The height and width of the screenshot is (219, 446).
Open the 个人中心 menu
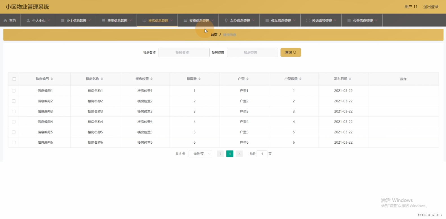point(38,20)
